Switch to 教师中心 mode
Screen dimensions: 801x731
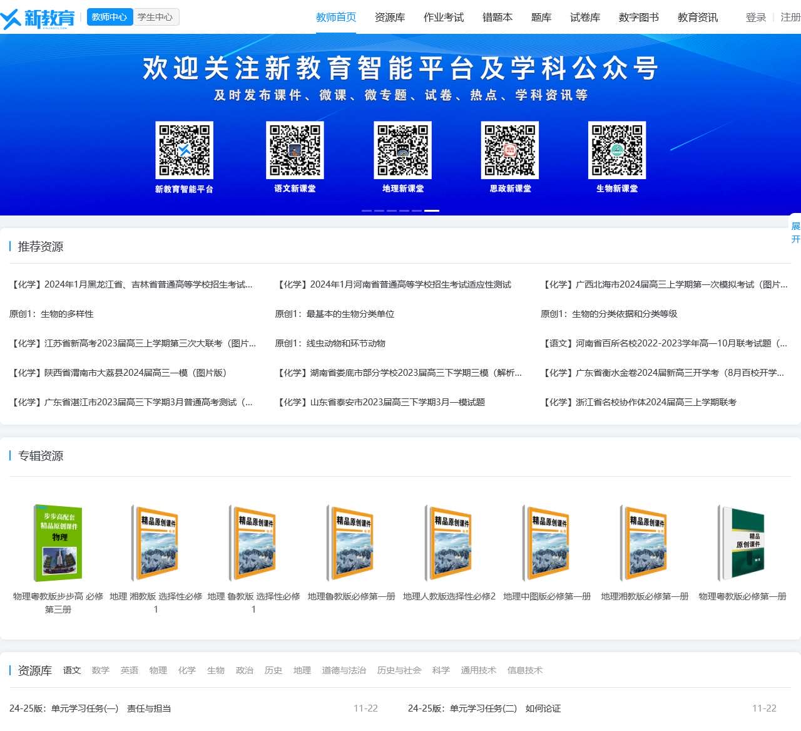(x=110, y=17)
